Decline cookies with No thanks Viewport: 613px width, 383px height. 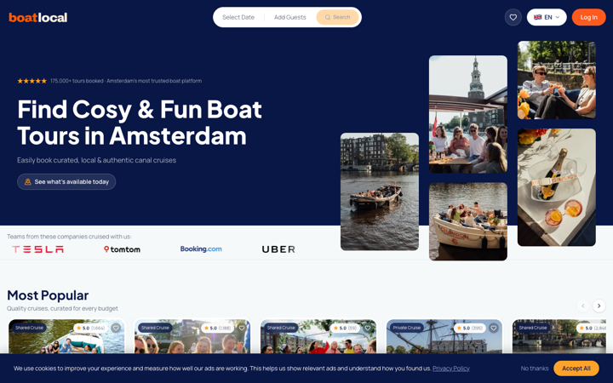click(x=535, y=369)
